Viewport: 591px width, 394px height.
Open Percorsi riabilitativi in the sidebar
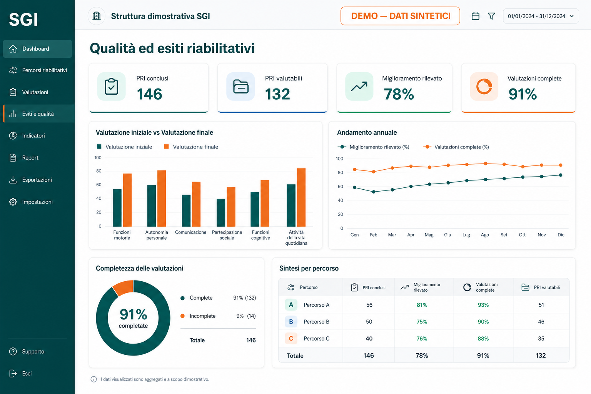coord(37,70)
